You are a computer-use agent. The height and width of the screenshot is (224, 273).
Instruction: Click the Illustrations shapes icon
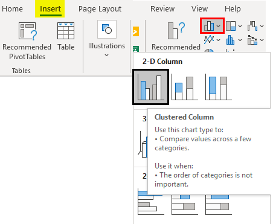pos(107,29)
